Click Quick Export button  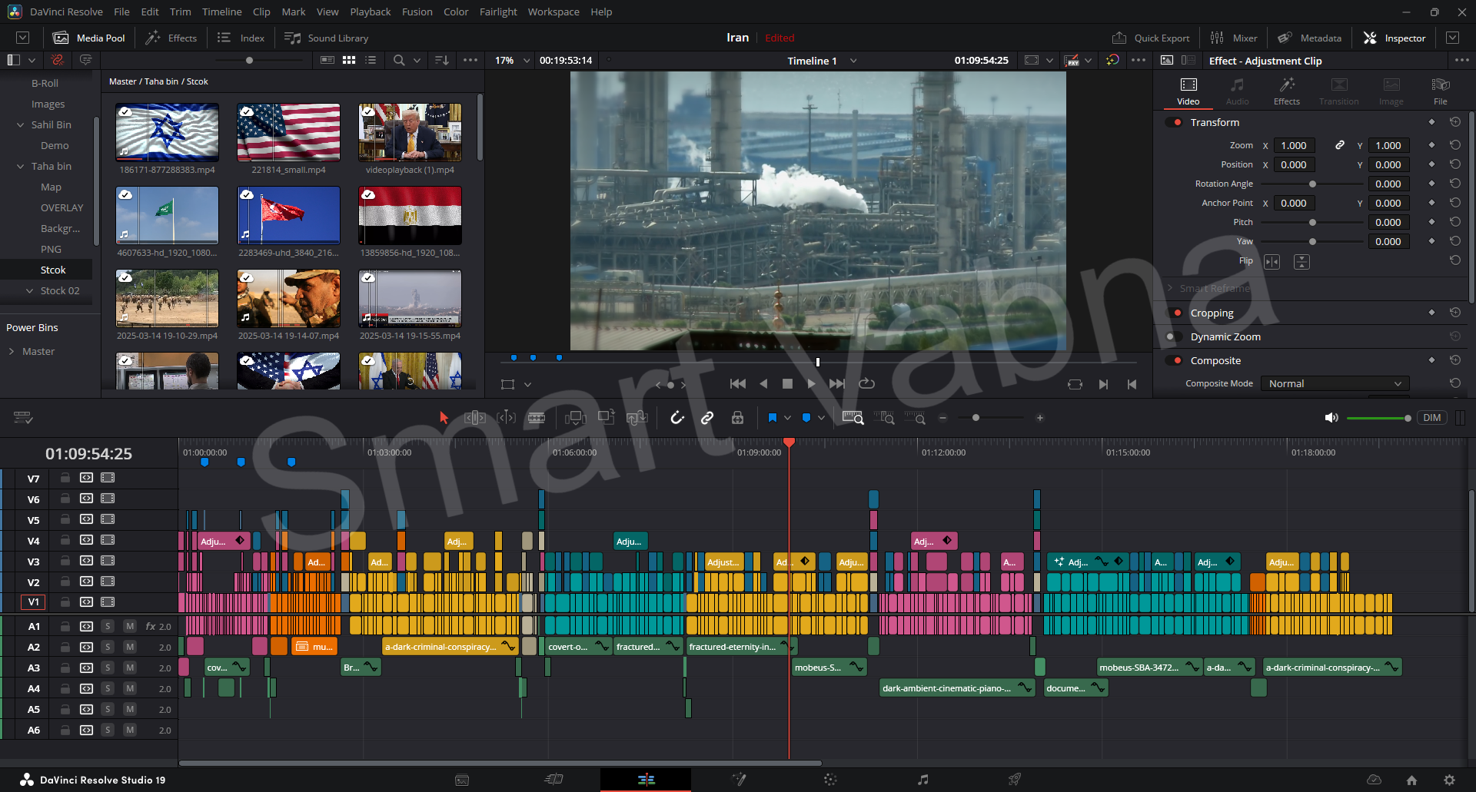[1151, 38]
